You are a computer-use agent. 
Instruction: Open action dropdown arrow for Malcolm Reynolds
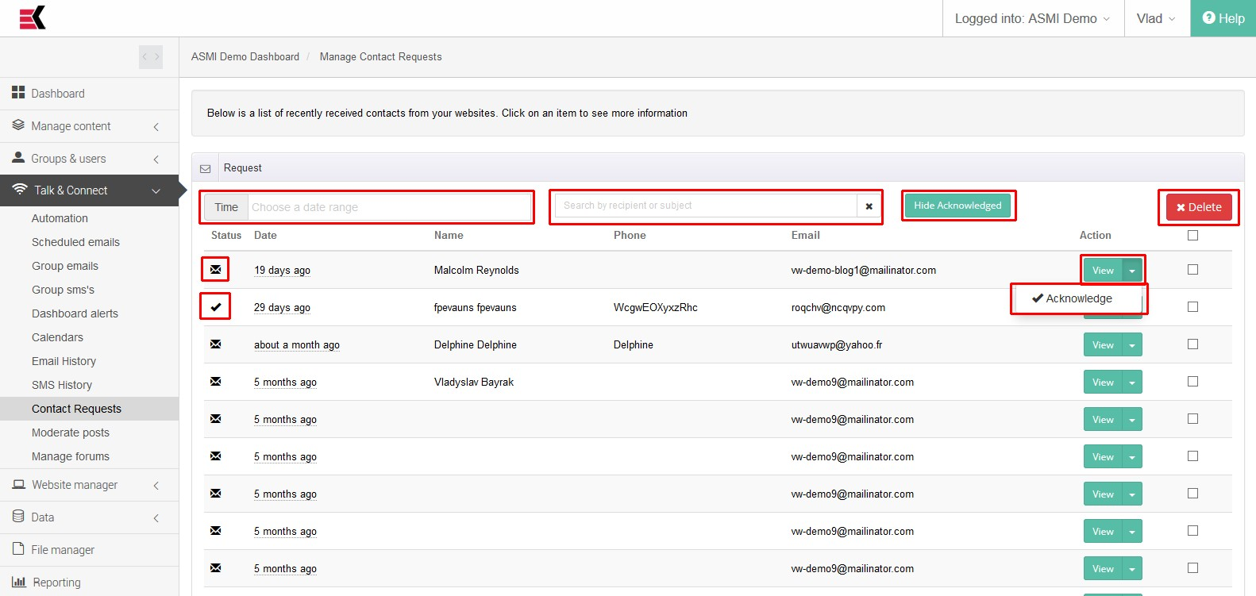[x=1132, y=271]
